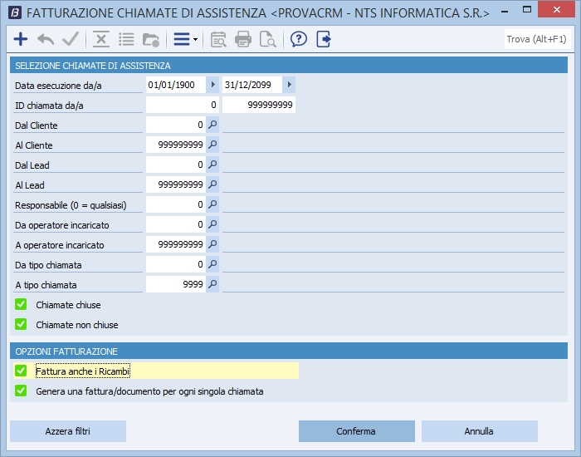This screenshot has height=457, width=581.
Task: Click the Azzera filtri button
Action: [x=68, y=431]
